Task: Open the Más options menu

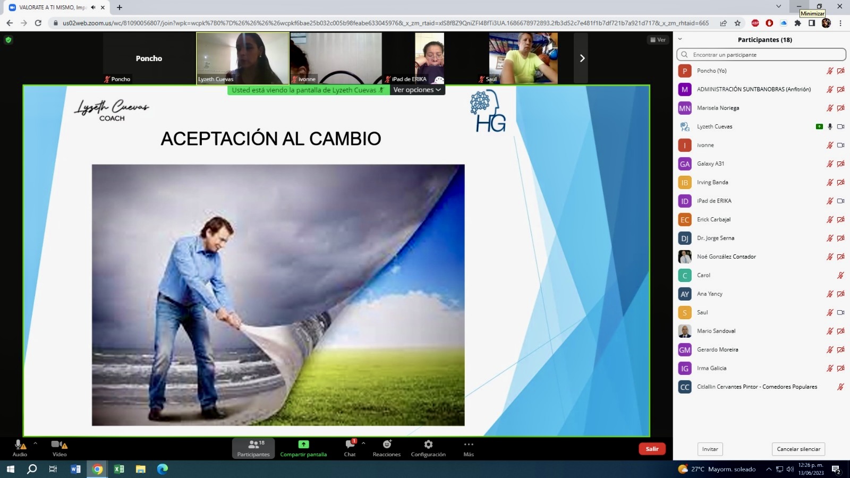Action: click(x=468, y=448)
